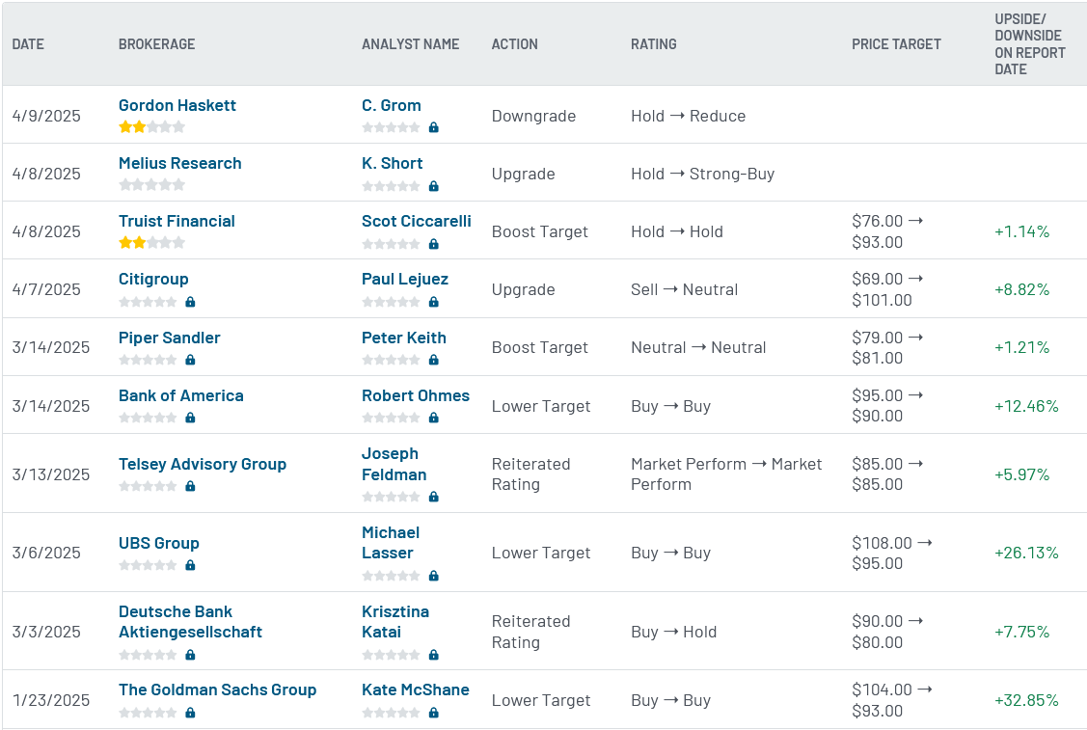View analyst Joseph Feldman's profile
This screenshot has width=1087, height=730.
394,464
